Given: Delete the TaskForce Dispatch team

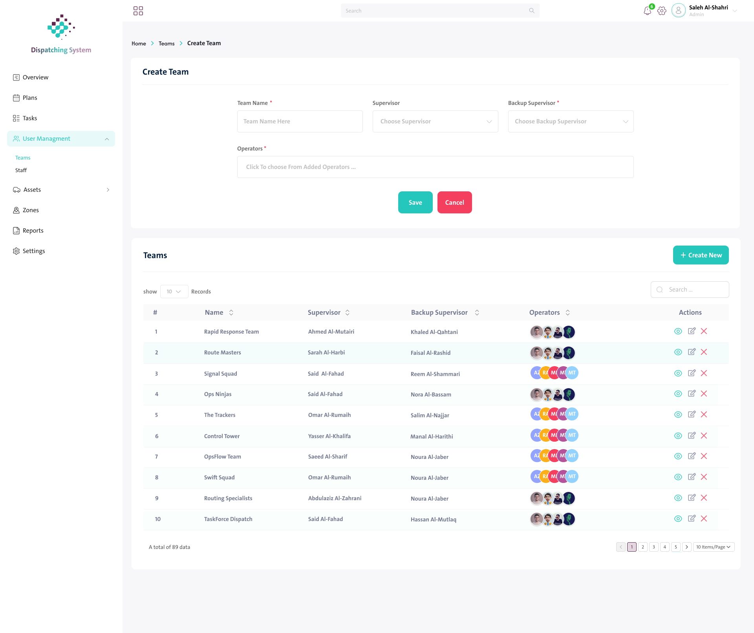Looking at the screenshot, I should 704,519.
